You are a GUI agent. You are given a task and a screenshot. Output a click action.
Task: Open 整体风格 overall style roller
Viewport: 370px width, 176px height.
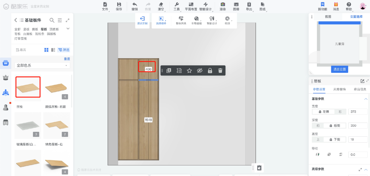181,21
